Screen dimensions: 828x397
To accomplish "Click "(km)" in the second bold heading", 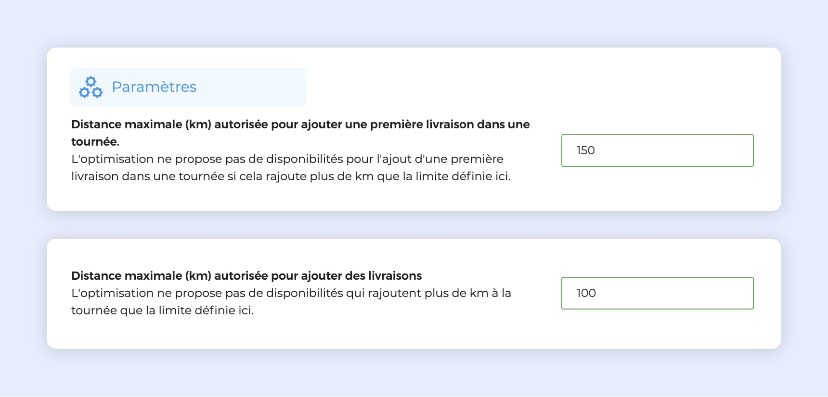I will (x=198, y=276).
